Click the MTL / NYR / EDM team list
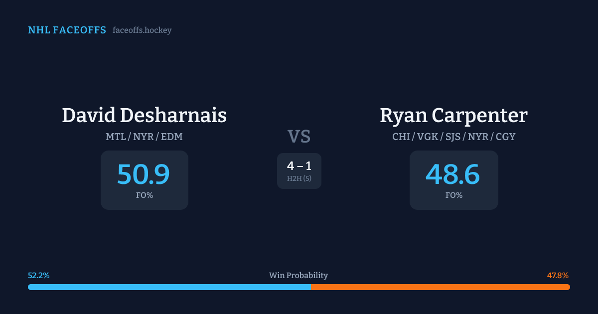 [144, 137]
